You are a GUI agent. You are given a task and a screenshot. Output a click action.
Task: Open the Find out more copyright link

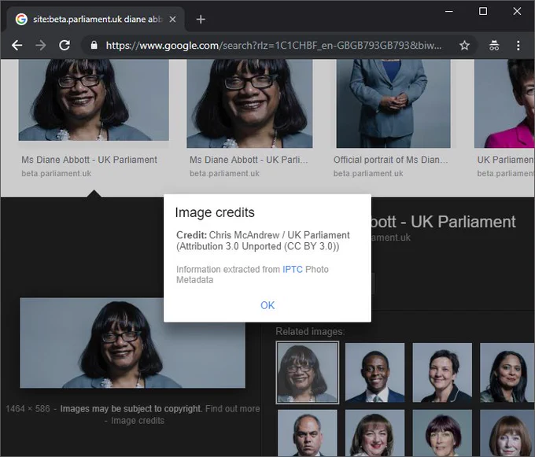232,408
